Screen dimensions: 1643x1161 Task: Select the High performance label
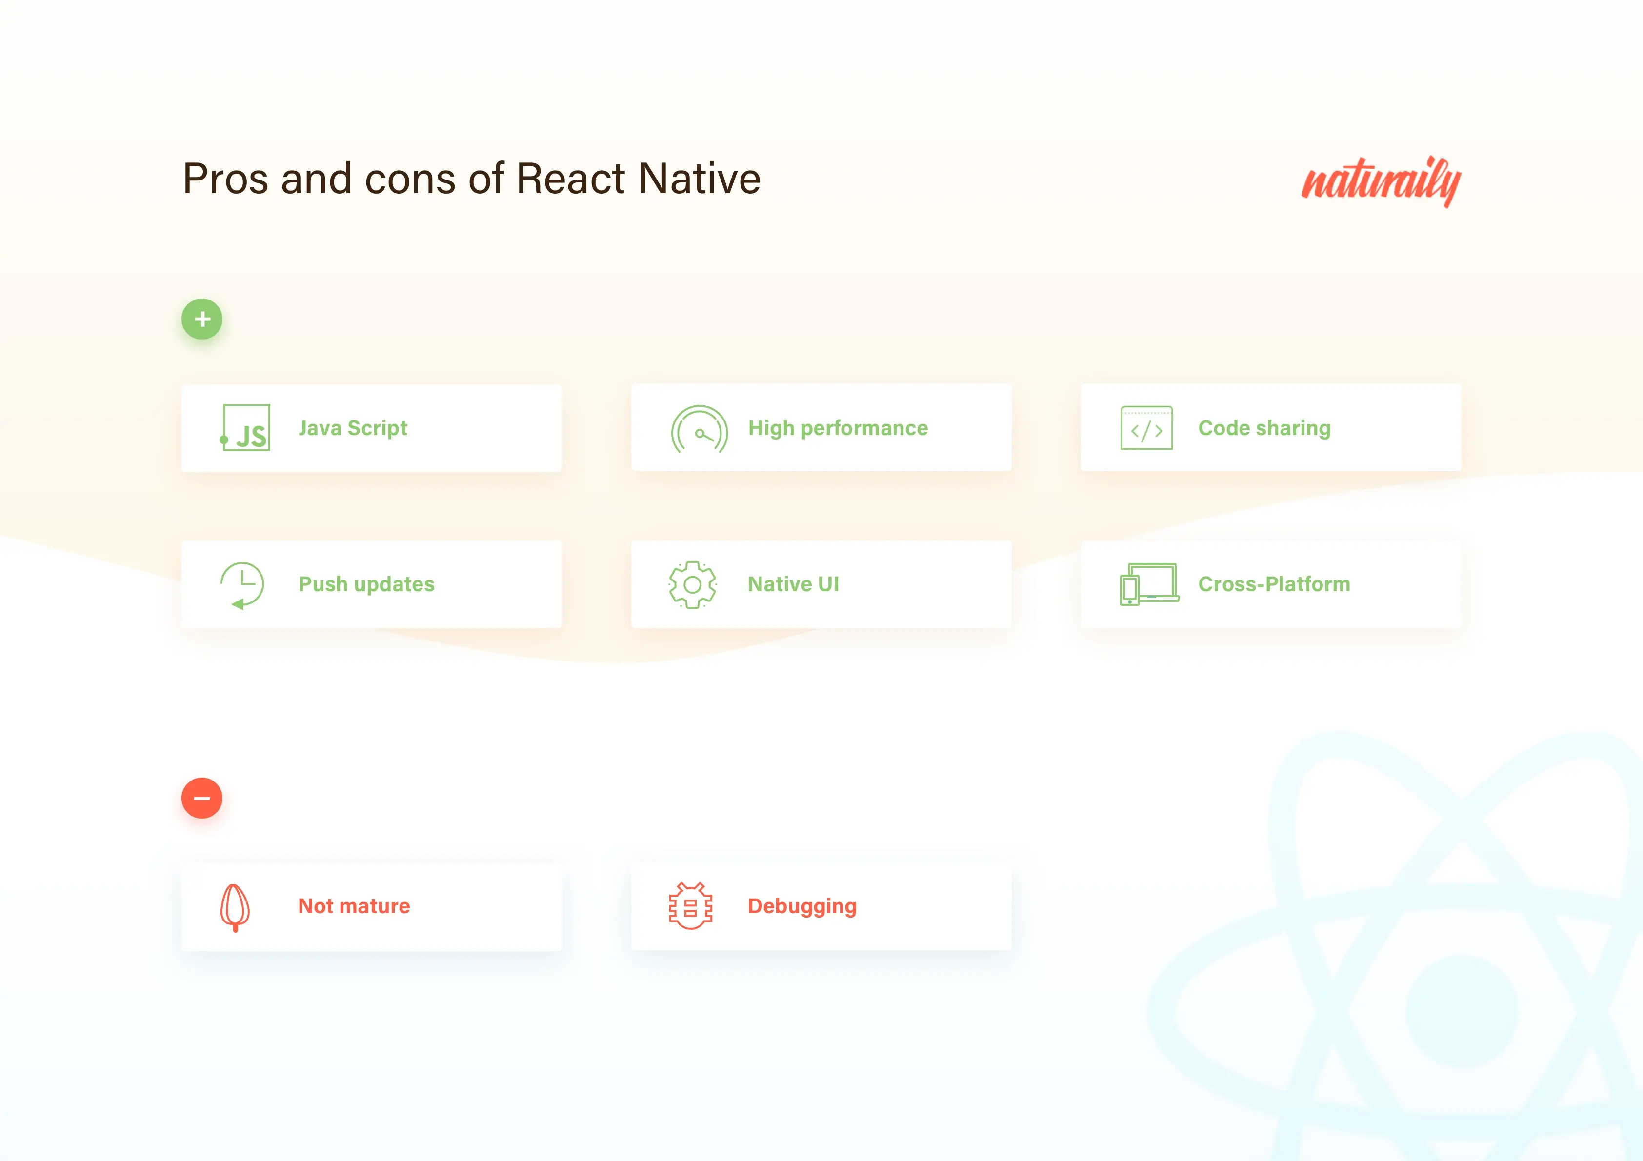point(838,428)
